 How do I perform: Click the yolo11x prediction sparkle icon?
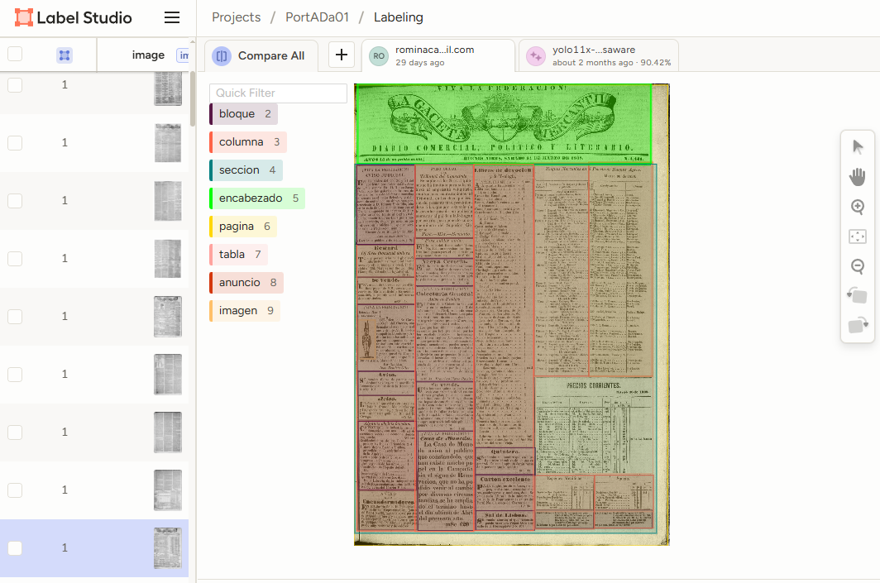click(536, 55)
